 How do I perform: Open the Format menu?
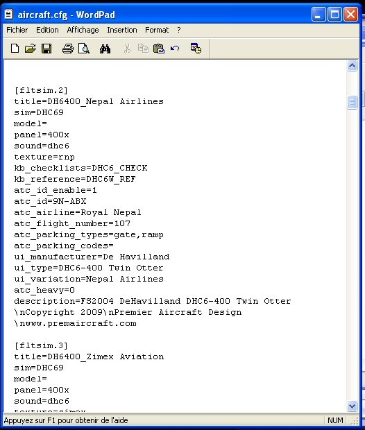coord(157,30)
